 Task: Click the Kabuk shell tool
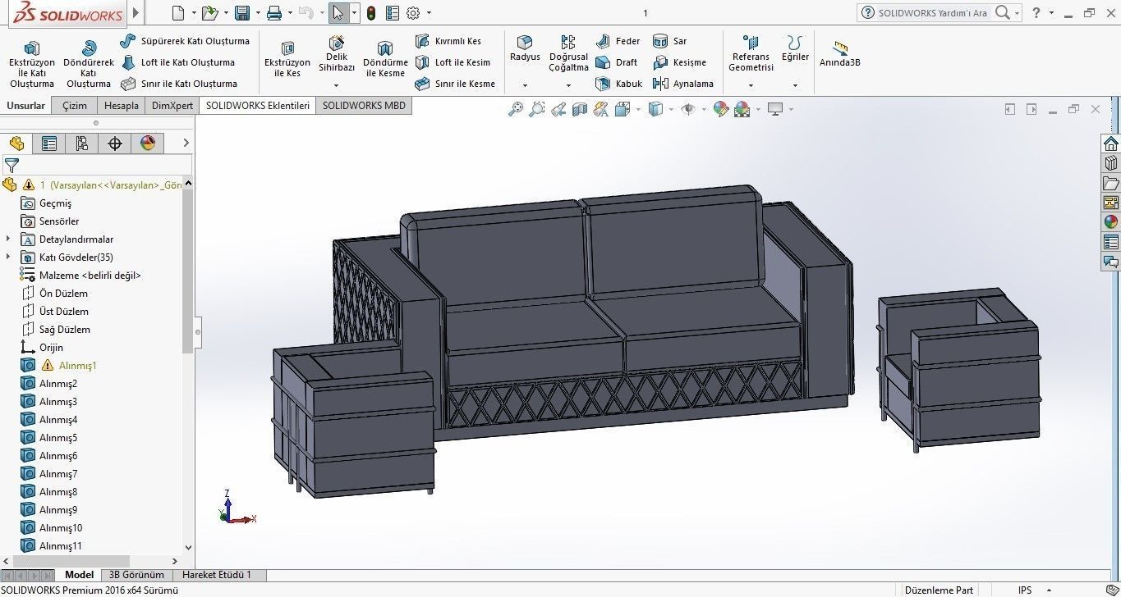point(618,84)
